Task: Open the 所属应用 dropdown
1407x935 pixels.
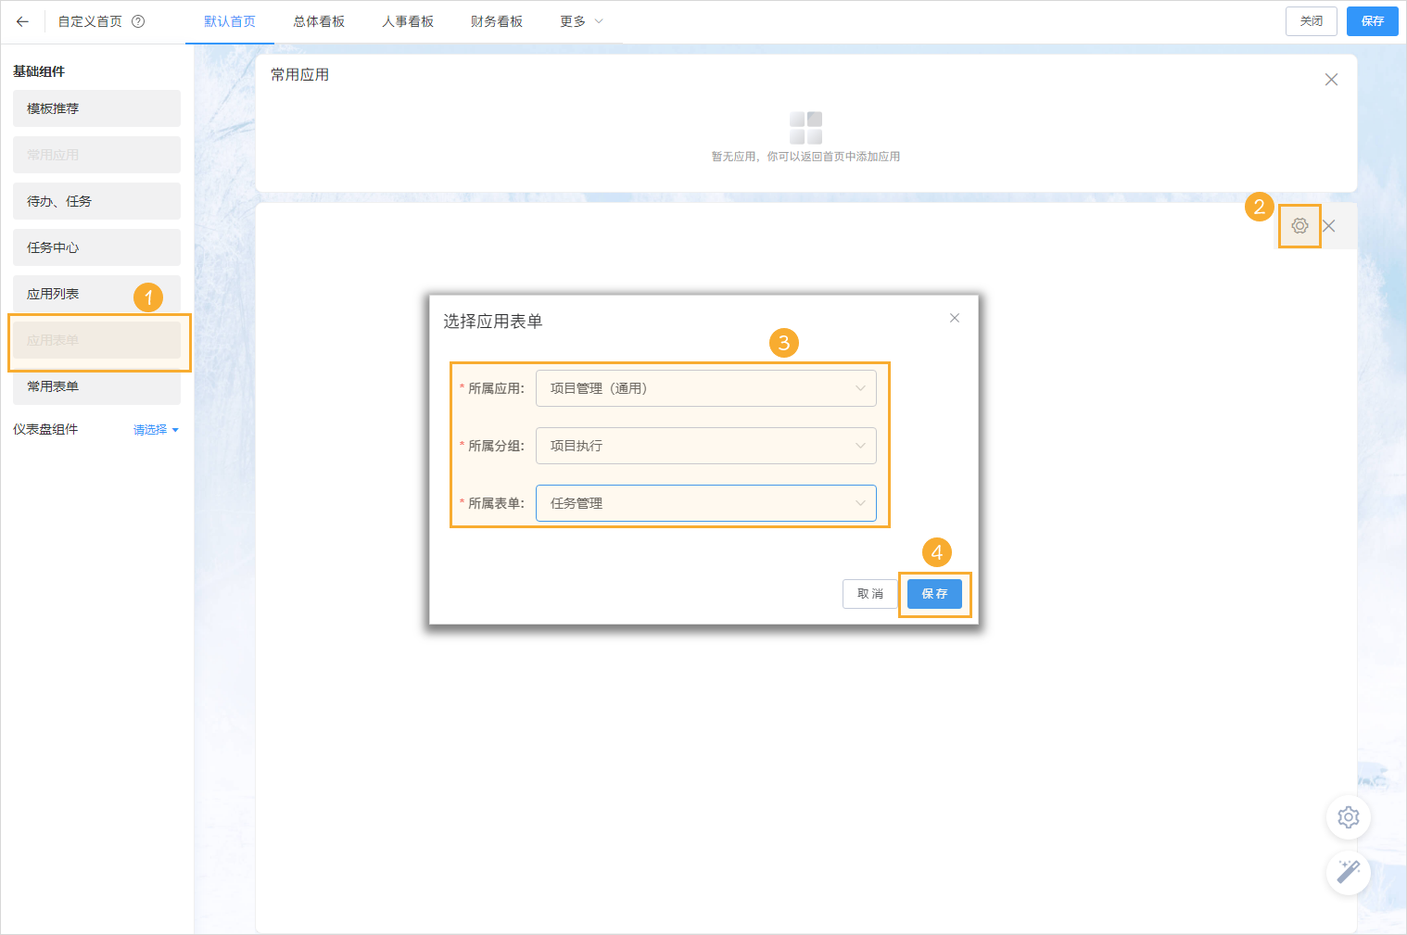Action: pos(706,388)
